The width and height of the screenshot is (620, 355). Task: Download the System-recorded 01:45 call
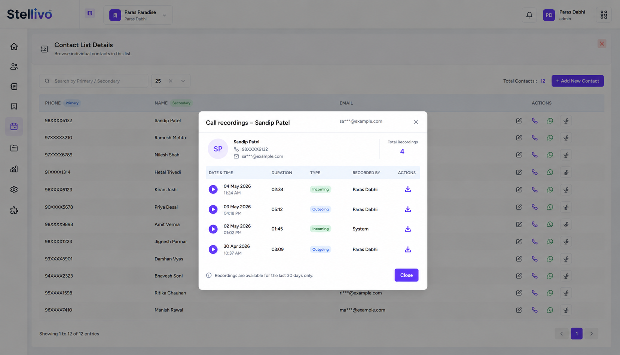tap(407, 229)
